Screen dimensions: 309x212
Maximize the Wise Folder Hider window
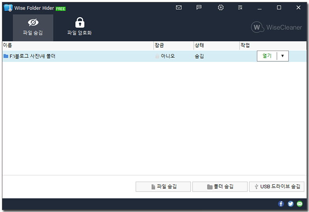279,8
